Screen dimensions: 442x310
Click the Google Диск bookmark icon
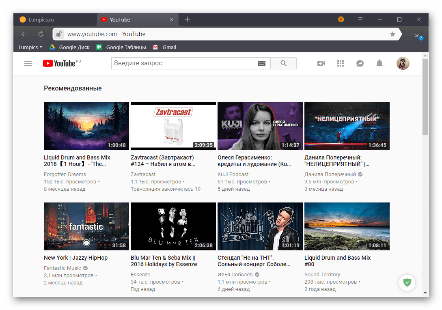point(52,47)
